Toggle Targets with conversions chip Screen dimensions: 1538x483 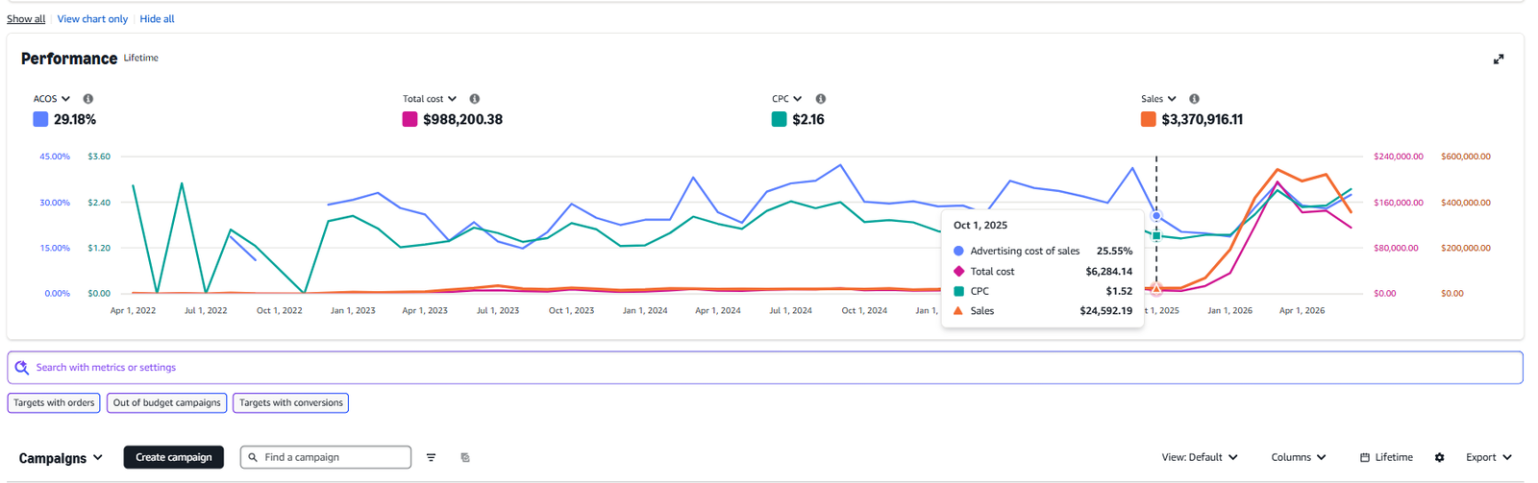(x=291, y=403)
